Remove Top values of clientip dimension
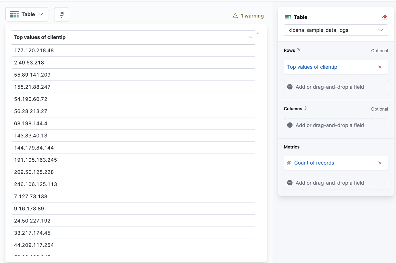 pos(380,67)
